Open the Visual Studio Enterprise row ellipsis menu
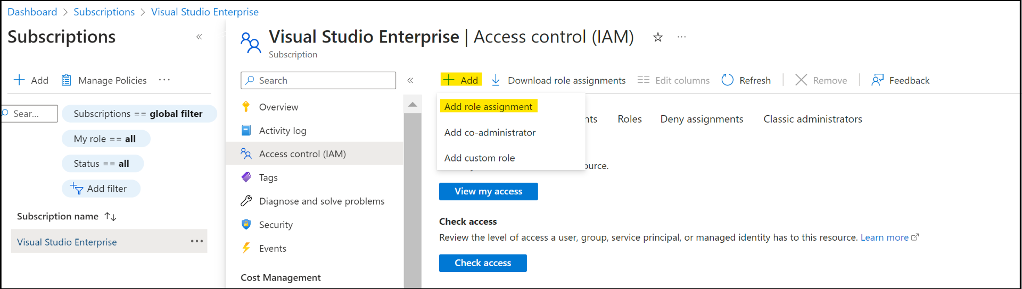 pos(197,241)
